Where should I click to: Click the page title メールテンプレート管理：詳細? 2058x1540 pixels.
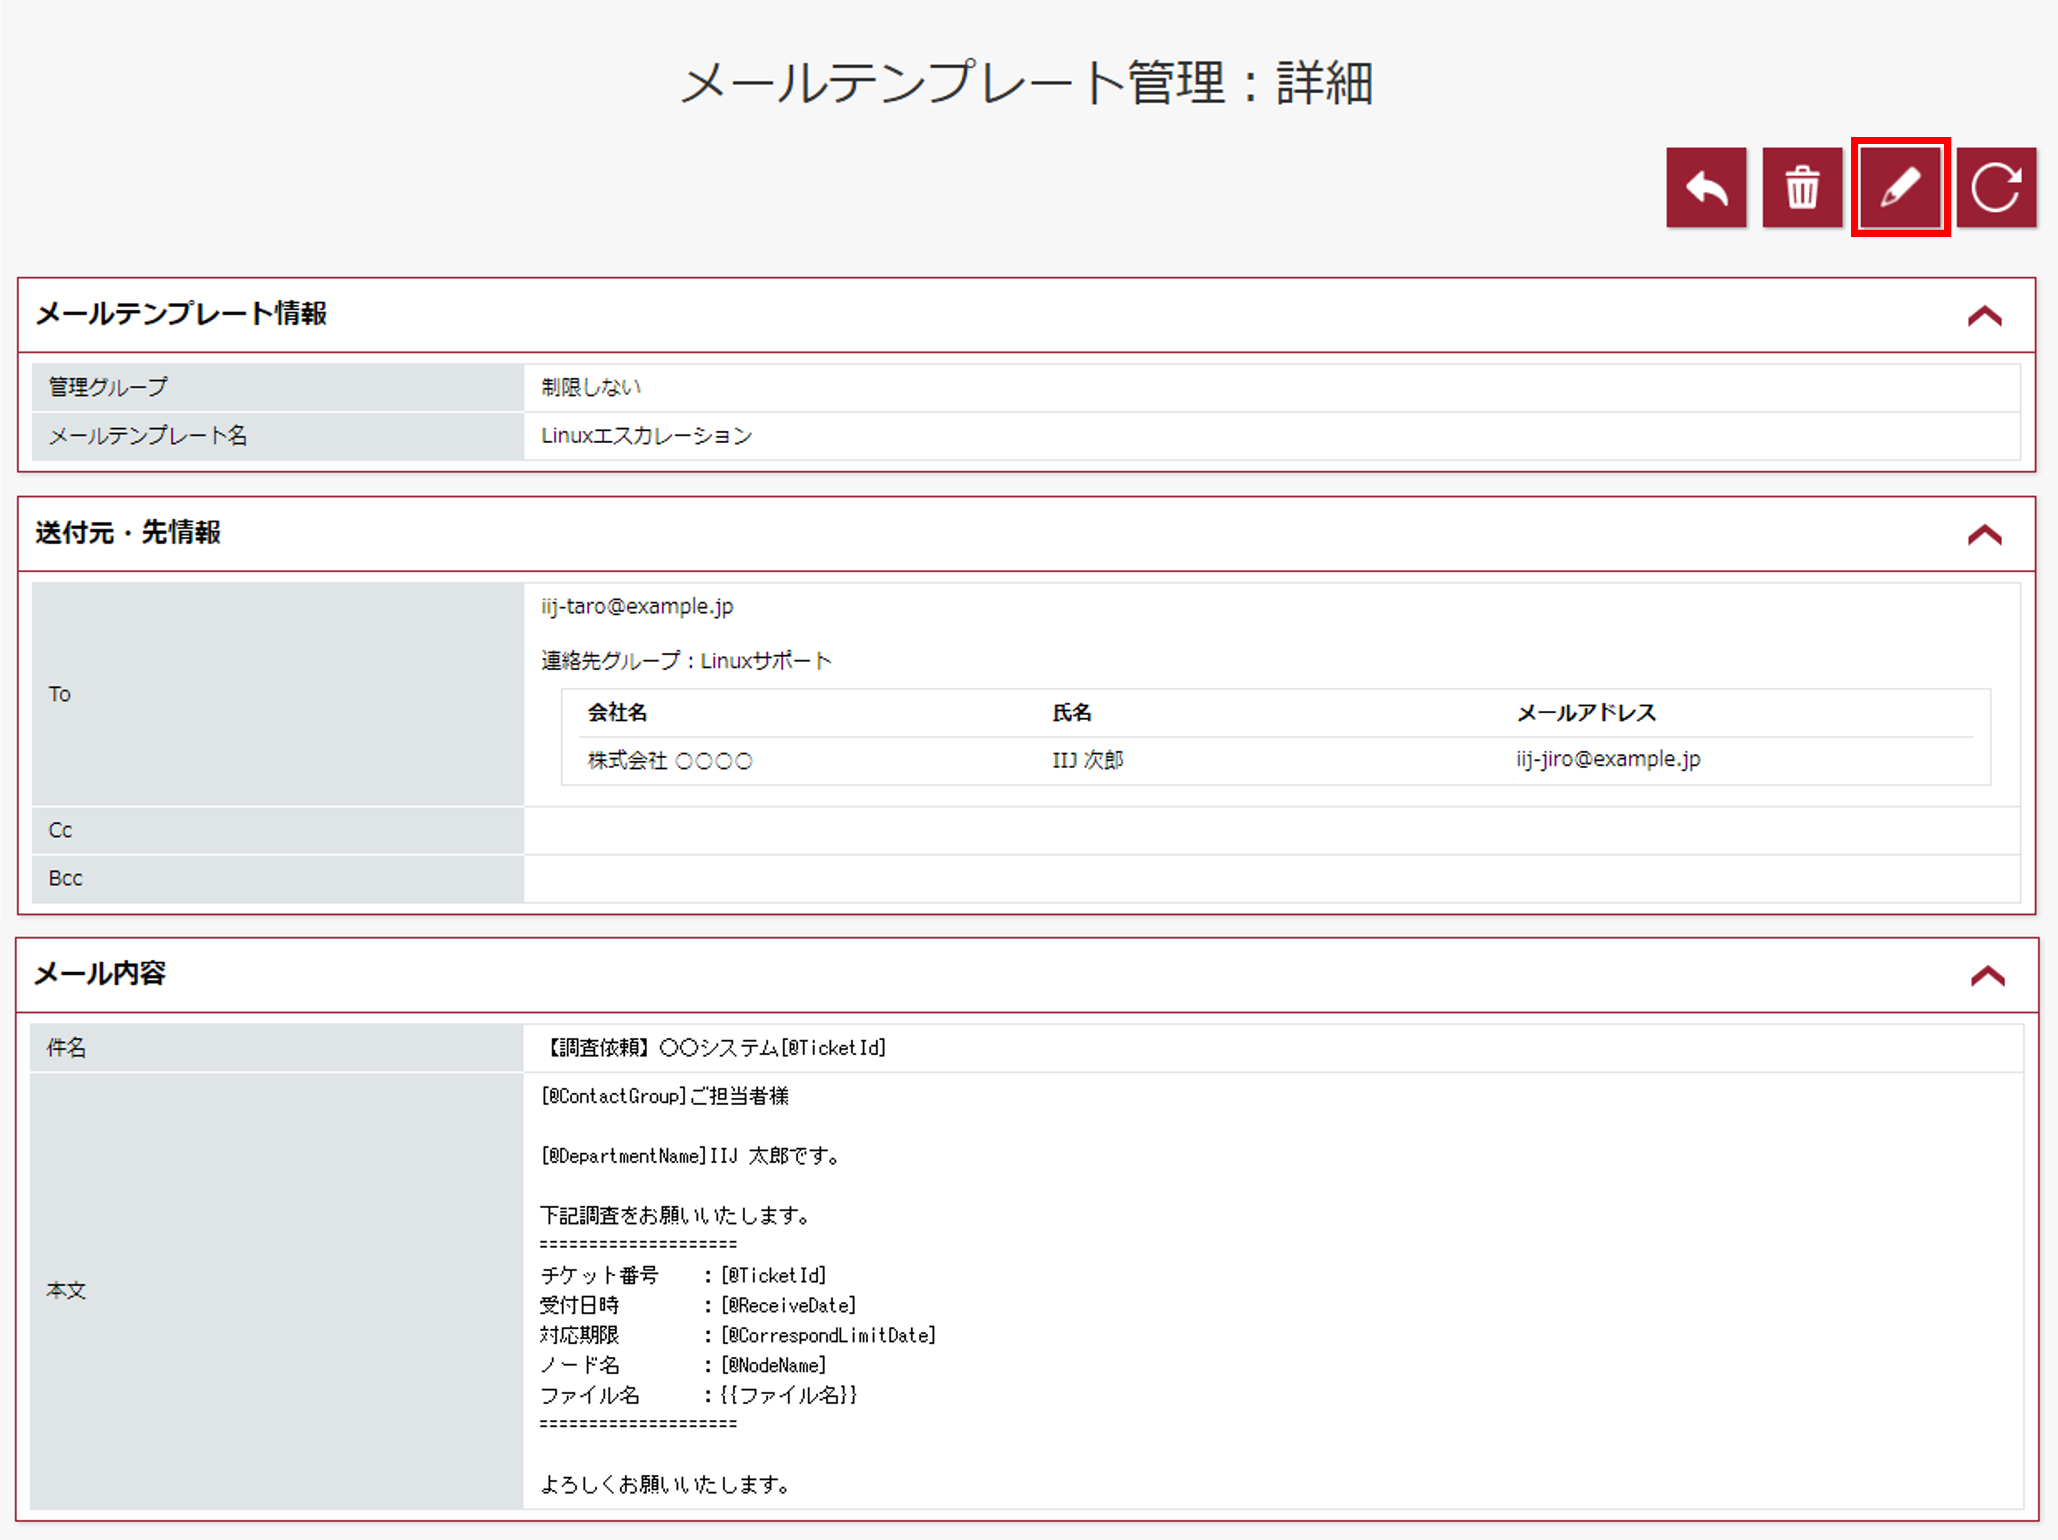[x=1027, y=83]
